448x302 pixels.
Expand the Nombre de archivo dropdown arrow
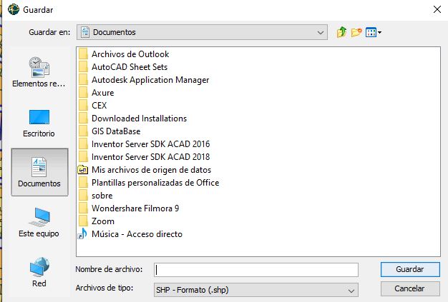point(351,269)
